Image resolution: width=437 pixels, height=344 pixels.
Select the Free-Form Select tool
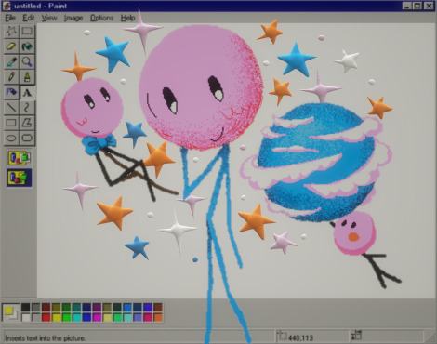[11, 31]
